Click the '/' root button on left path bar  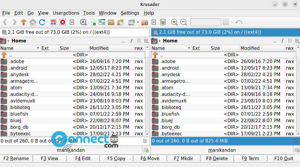pos(131,41)
